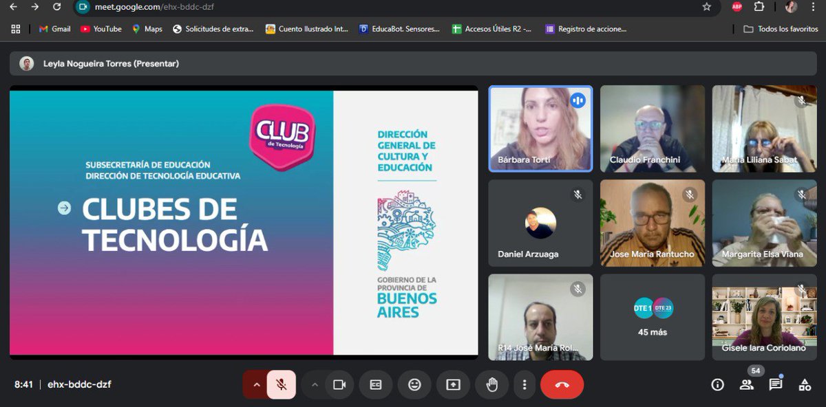Open the apps grid in bookmarks bar
The image size is (826, 407).
pos(16,29)
